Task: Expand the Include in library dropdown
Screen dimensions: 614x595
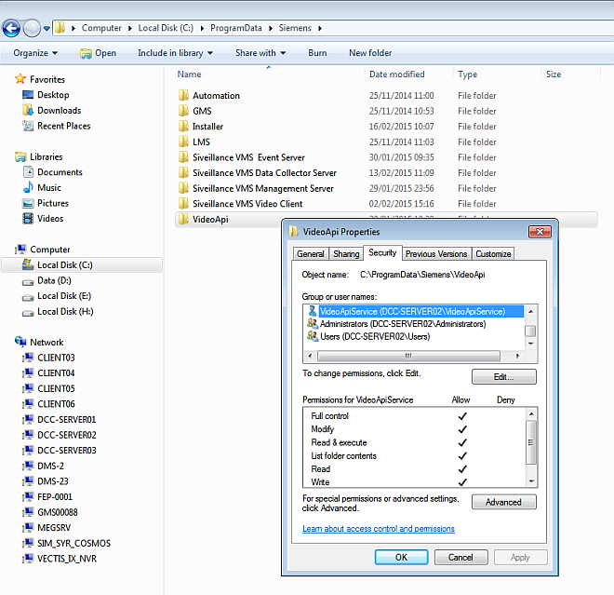Action: tap(175, 53)
